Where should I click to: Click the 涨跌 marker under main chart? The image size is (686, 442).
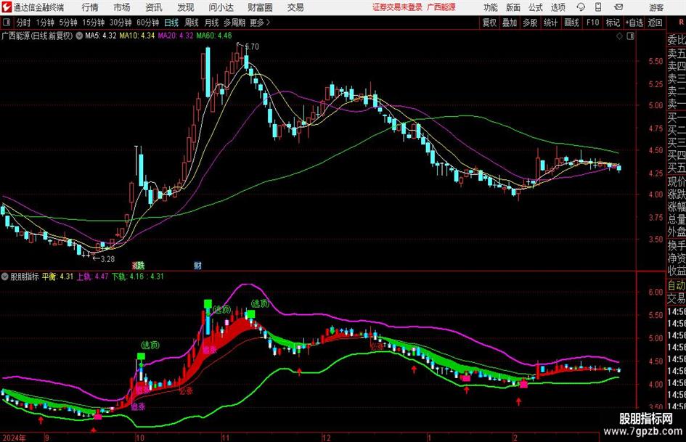pyautogui.click(x=138, y=266)
